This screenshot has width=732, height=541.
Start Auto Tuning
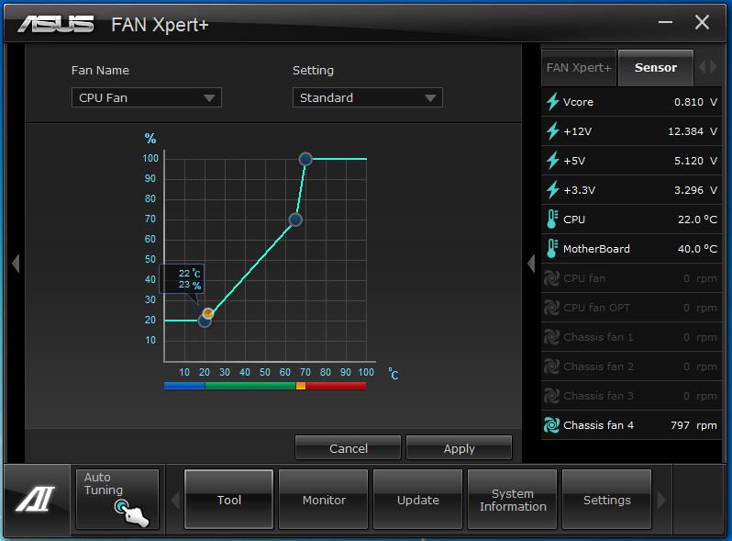pyautogui.click(x=117, y=499)
